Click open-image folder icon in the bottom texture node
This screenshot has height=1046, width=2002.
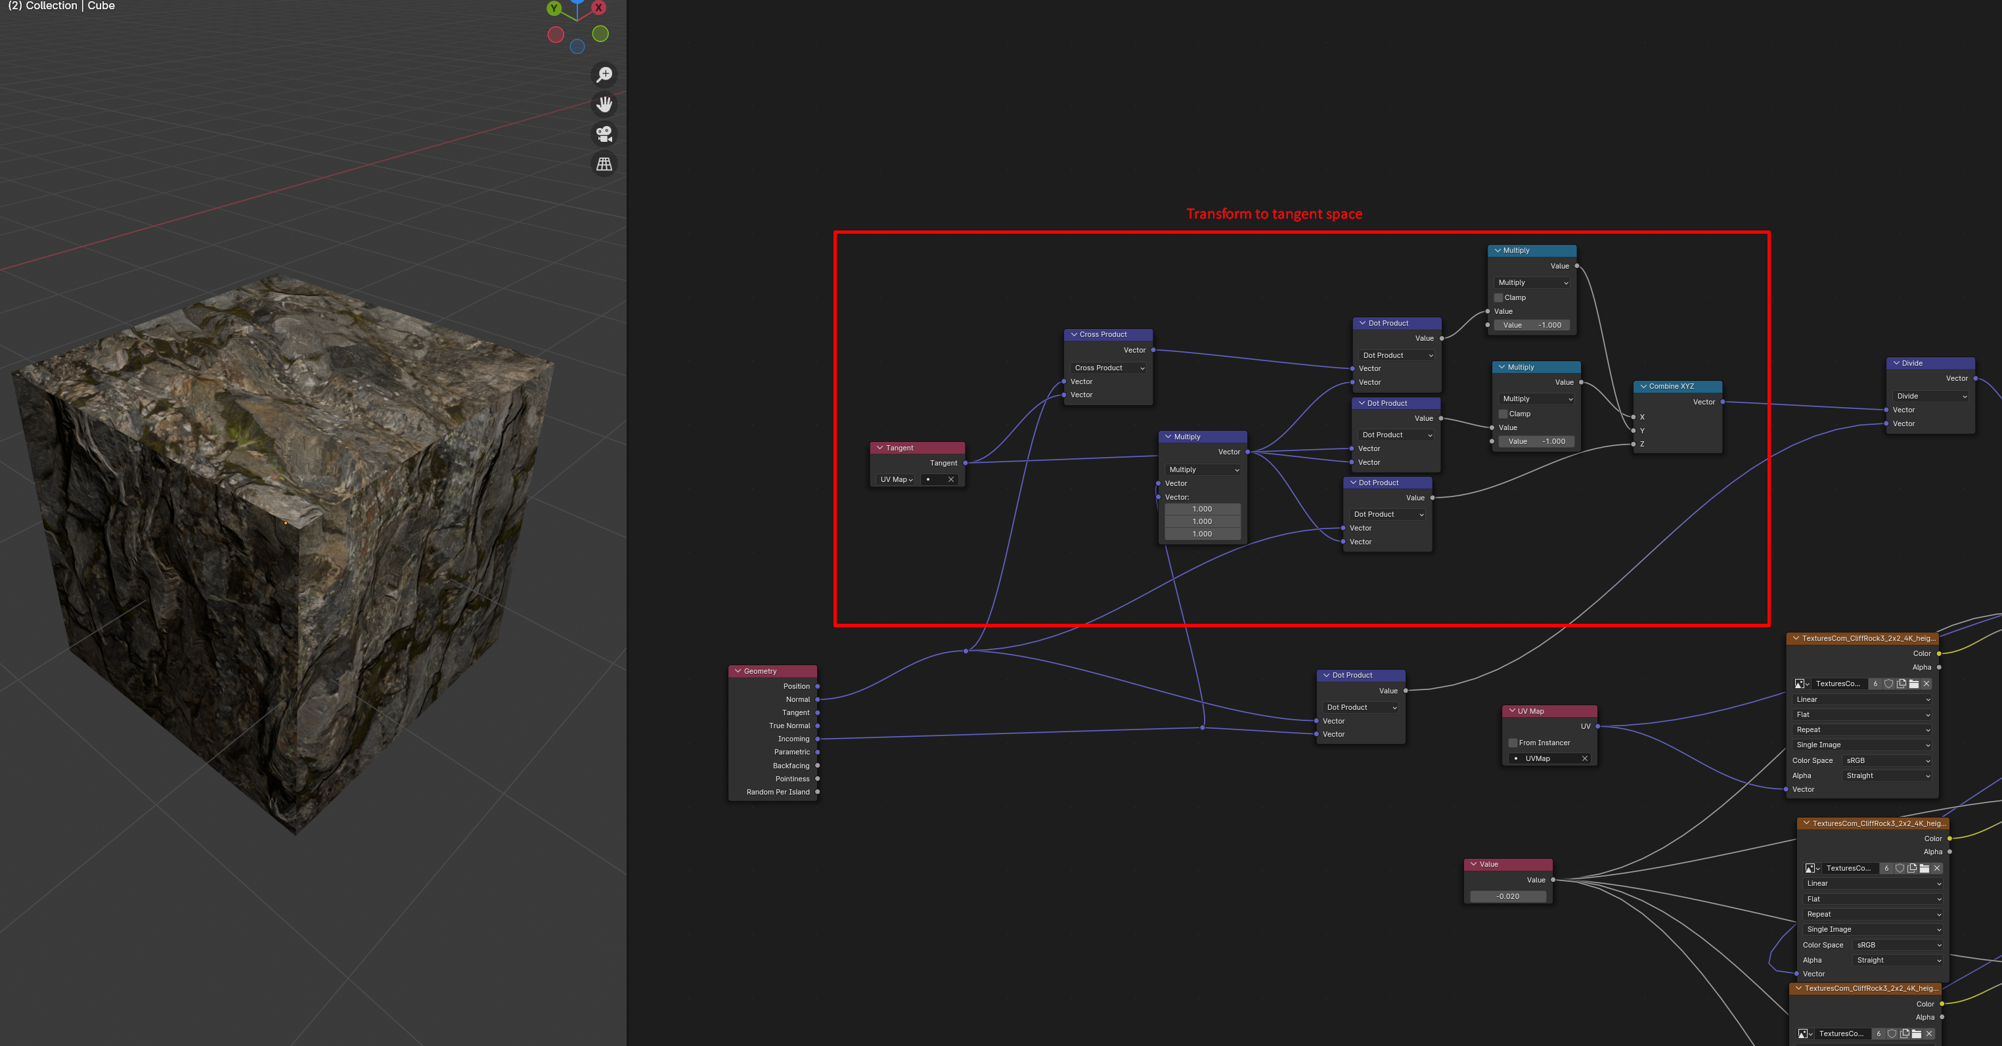tap(1917, 1034)
